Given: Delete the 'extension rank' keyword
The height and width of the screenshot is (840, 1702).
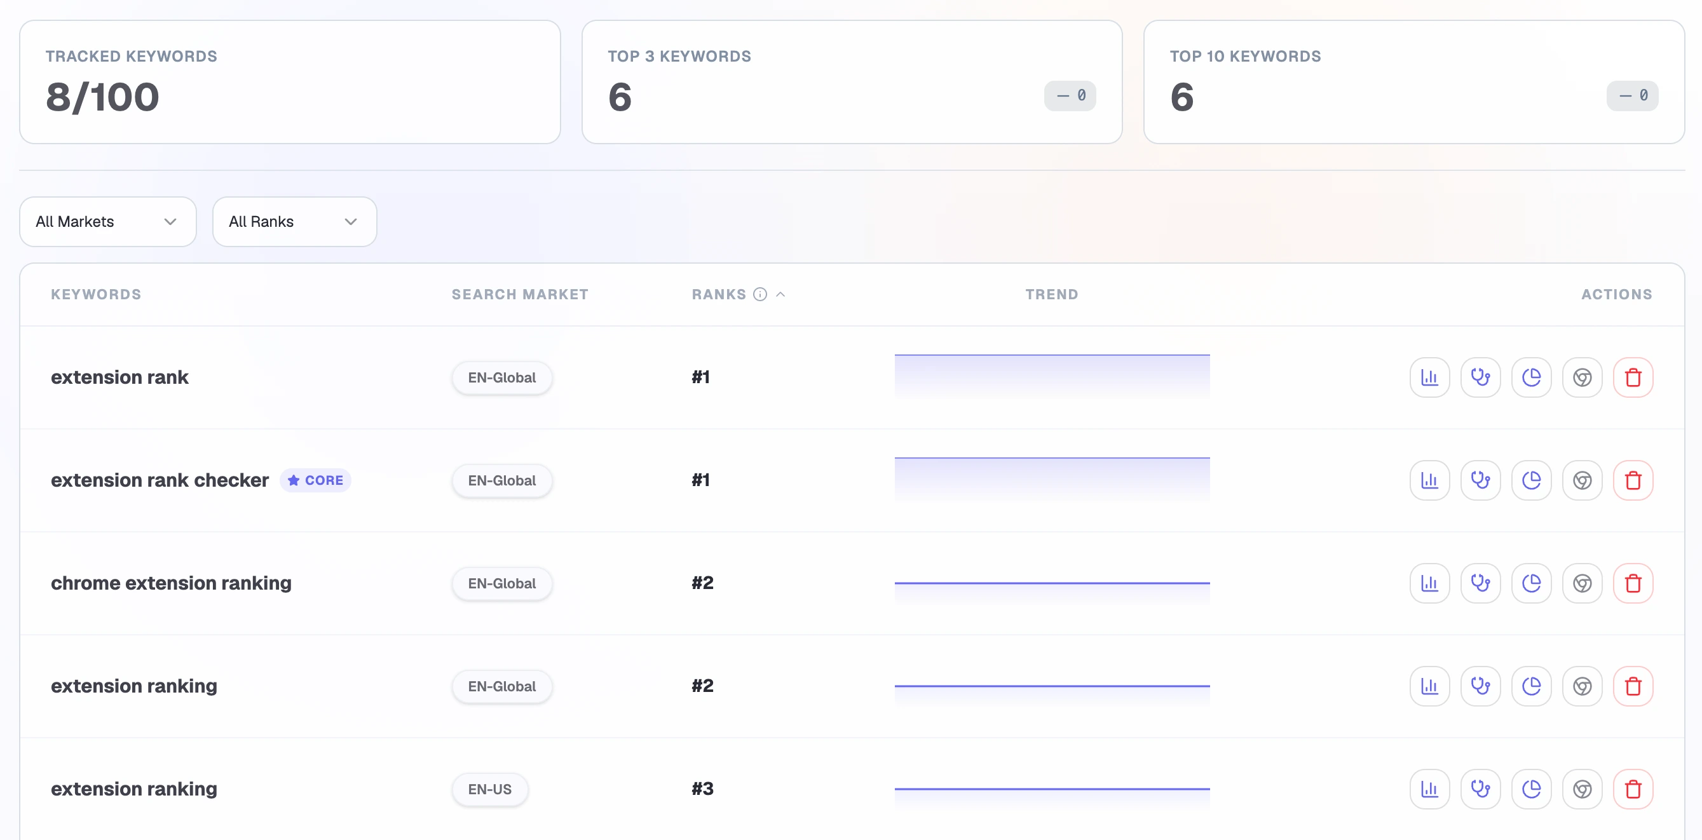Looking at the screenshot, I should click(1633, 377).
